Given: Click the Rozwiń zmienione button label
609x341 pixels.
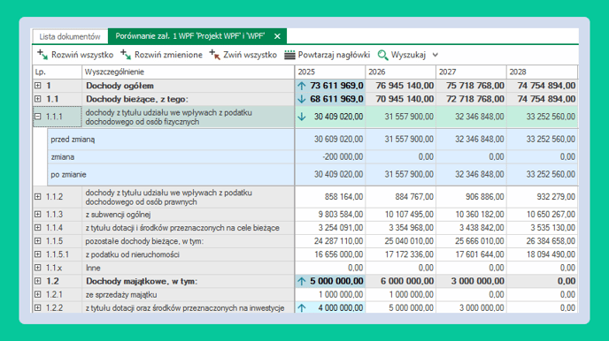Looking at the screenshot, I should 168,55.
